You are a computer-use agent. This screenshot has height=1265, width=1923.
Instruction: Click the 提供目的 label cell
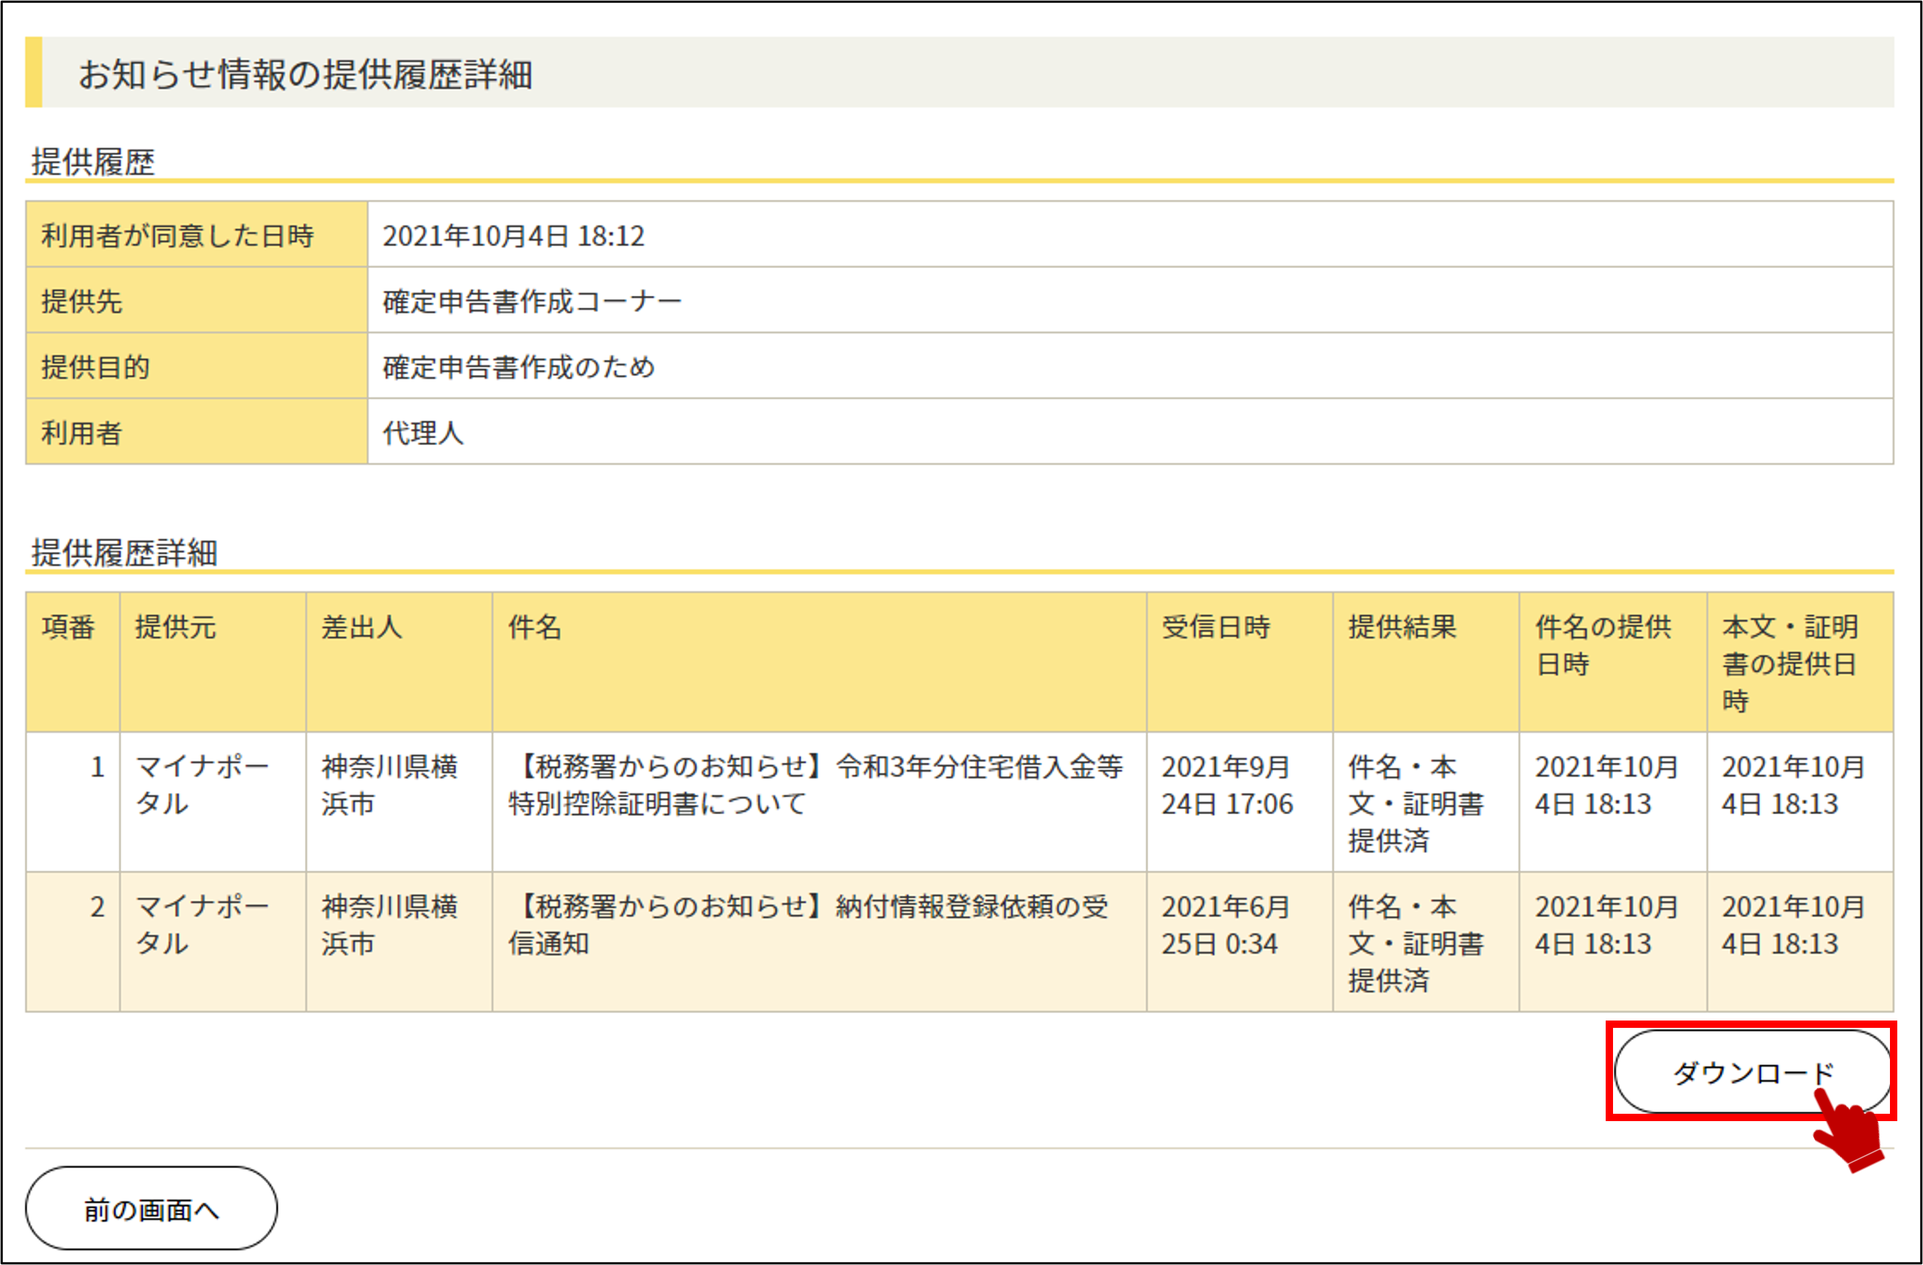(196, 366)
